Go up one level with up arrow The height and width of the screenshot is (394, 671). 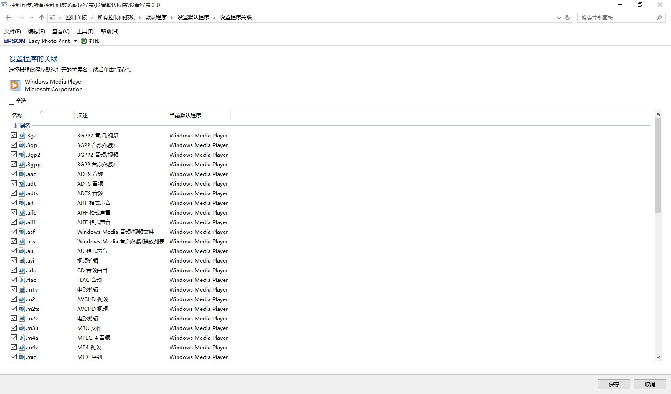click(x=41, y=18)
